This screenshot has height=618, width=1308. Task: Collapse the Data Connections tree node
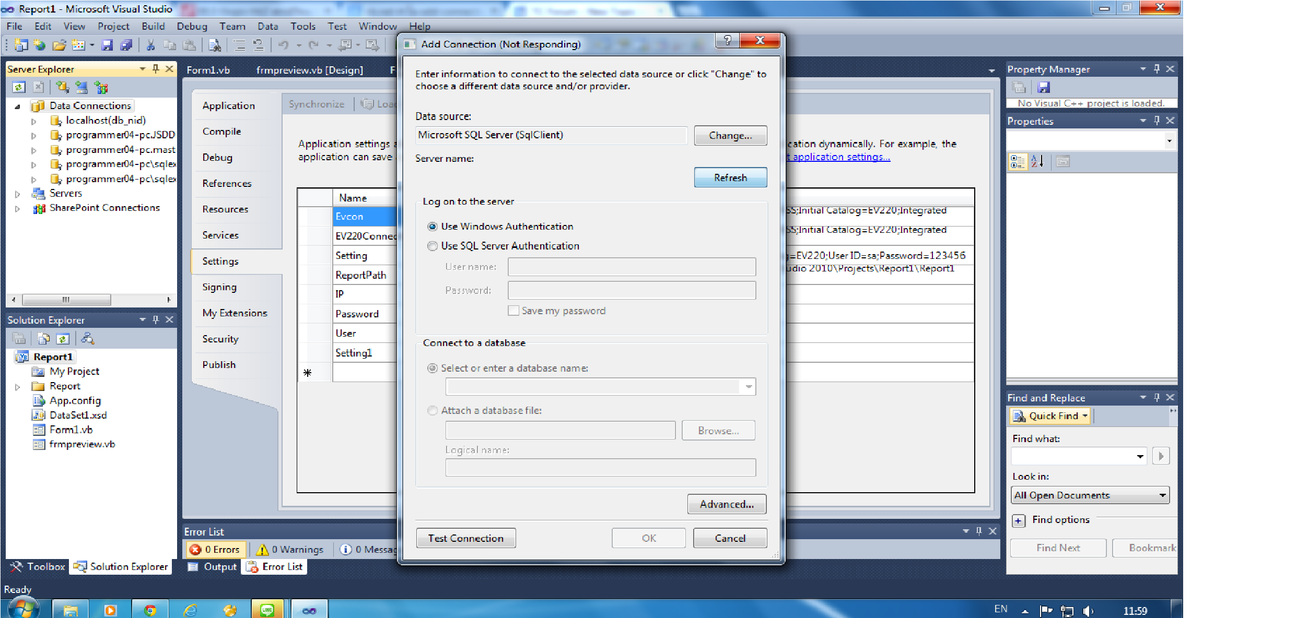click(x=18, y=106)
